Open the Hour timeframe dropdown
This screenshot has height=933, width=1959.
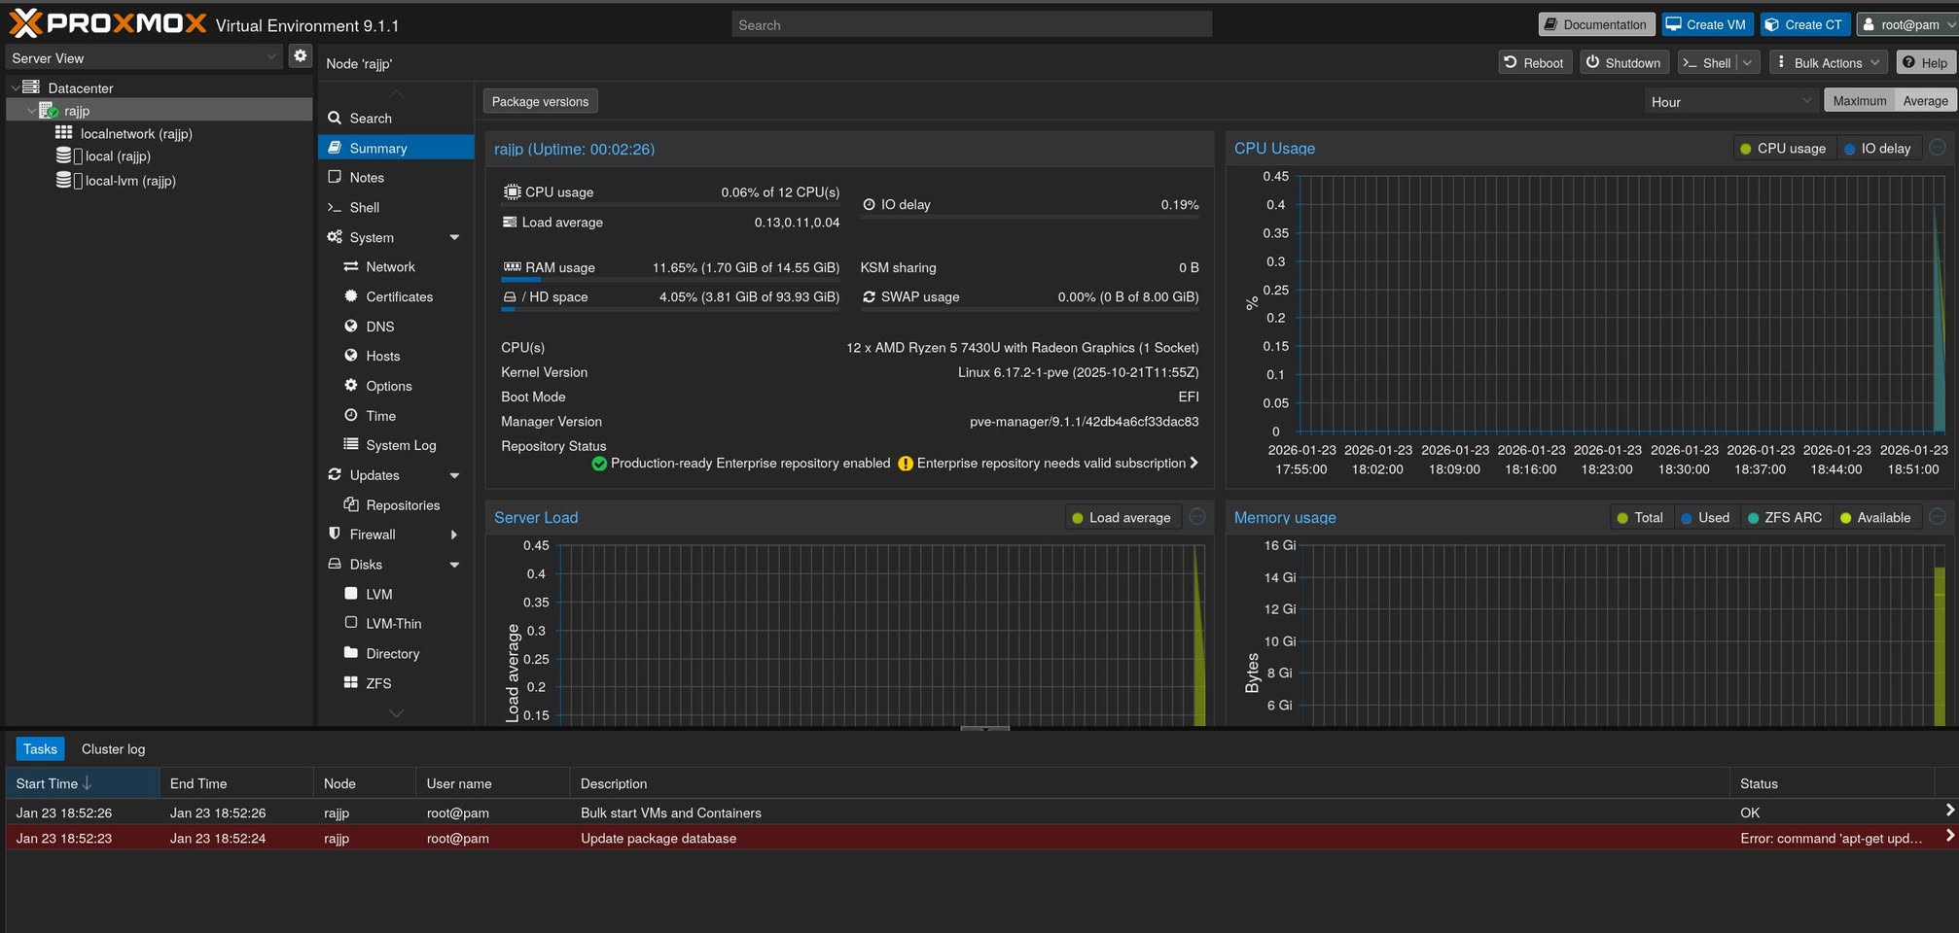coord(1730,101)
